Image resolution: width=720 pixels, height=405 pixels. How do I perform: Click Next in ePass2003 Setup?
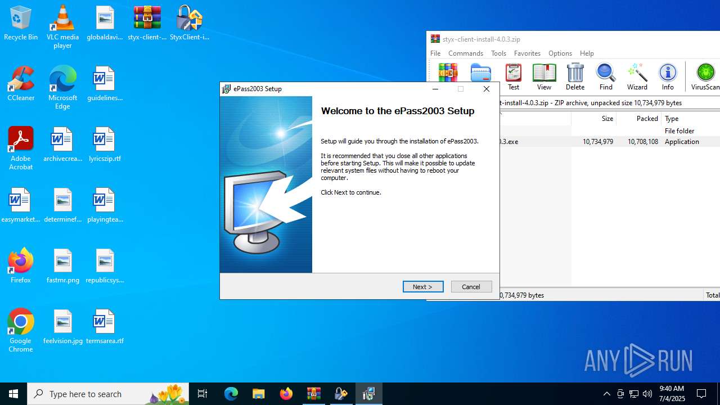pos(423,287)
